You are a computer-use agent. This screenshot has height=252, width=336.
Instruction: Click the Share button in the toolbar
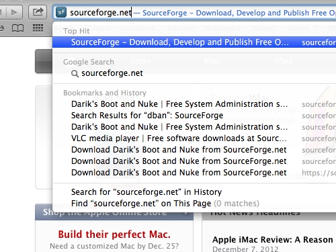click(38, 12)
